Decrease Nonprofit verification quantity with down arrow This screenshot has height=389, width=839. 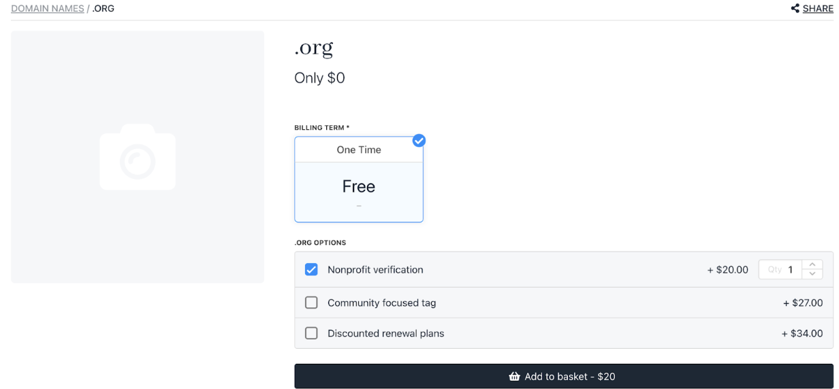pos(812,274)
